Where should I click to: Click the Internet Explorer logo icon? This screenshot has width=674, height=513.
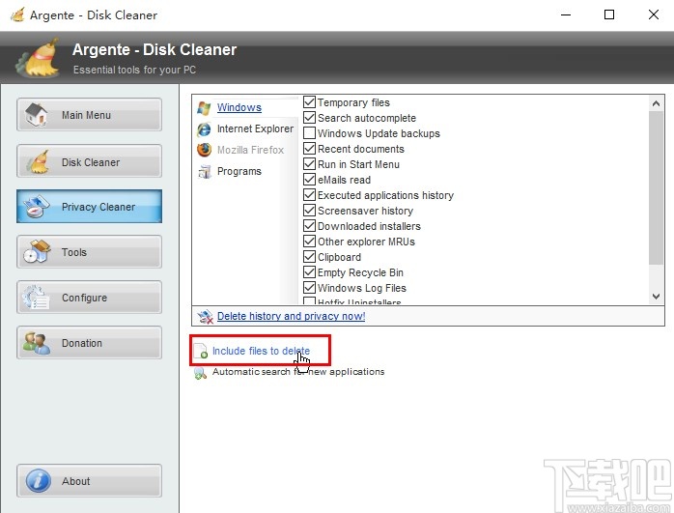click(204, 129)
